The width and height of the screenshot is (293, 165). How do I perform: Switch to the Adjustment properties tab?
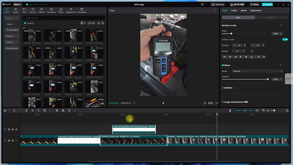tap(256, 11)
